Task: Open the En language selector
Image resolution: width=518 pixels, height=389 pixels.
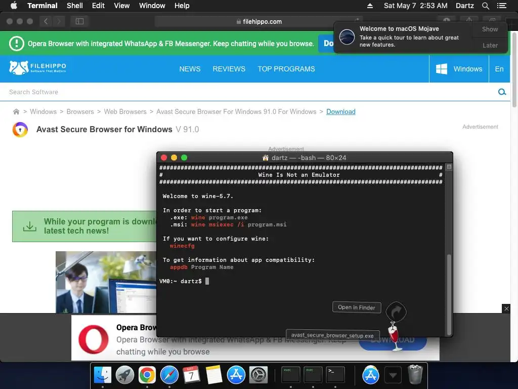Action: [x=499, y=69]
